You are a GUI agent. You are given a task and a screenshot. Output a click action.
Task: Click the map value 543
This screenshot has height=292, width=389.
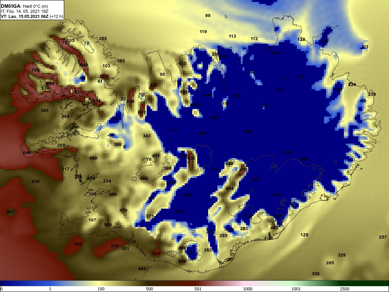[x=156, y=253]
